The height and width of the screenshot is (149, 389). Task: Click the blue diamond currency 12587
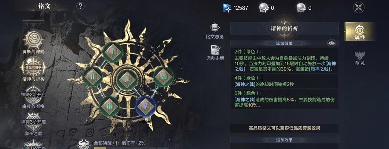click(235, 8)
